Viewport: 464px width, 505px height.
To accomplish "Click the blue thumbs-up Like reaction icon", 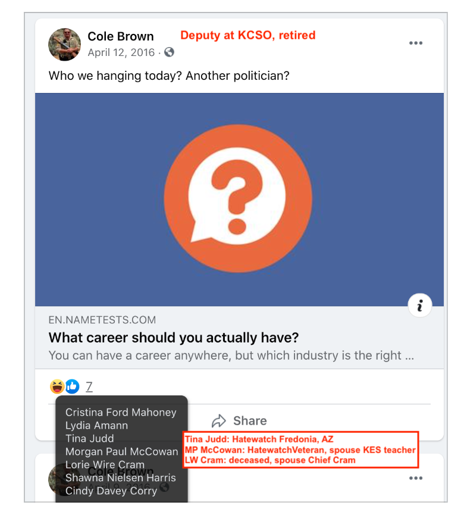I will click(72, 386).
